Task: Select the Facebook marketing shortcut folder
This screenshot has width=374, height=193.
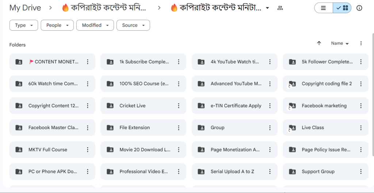Action: point(325,105)
